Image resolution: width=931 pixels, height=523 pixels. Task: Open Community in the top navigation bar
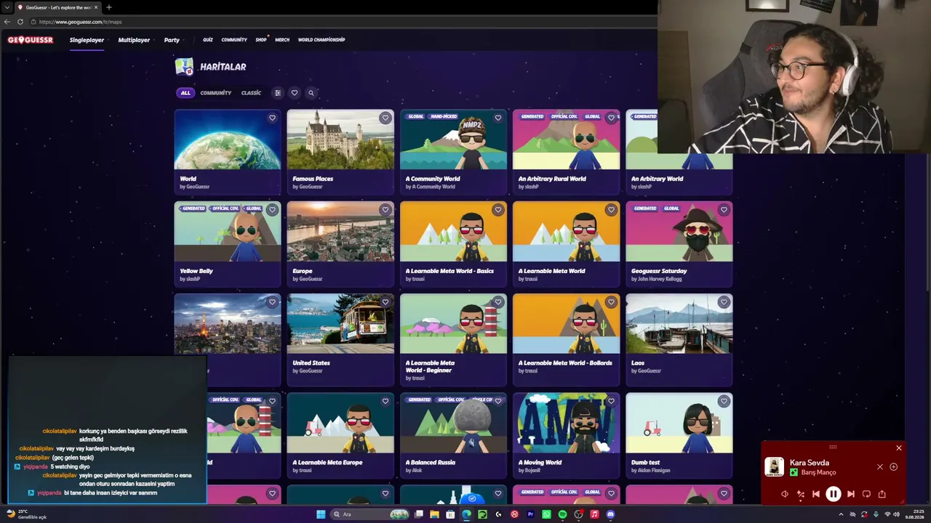click(x=234, y=40)
